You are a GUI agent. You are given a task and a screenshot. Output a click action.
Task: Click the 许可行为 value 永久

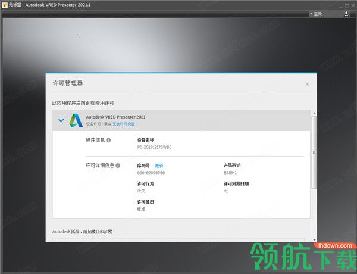pos(141,191)
